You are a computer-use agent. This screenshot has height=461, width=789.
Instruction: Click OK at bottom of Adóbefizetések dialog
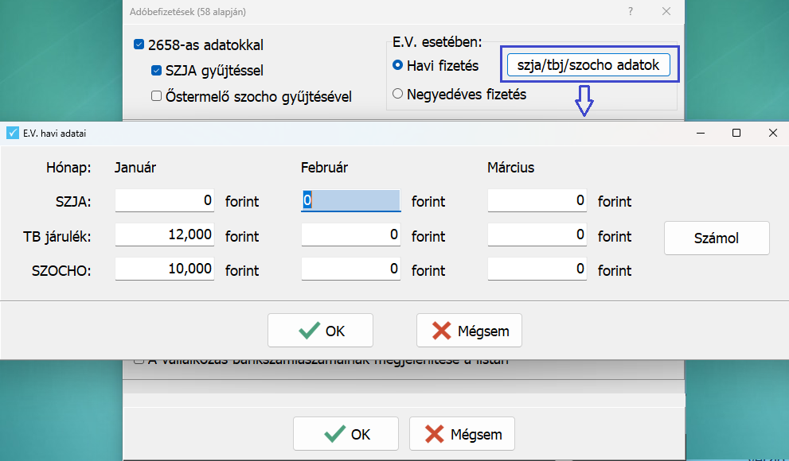(x=346, y=434)
